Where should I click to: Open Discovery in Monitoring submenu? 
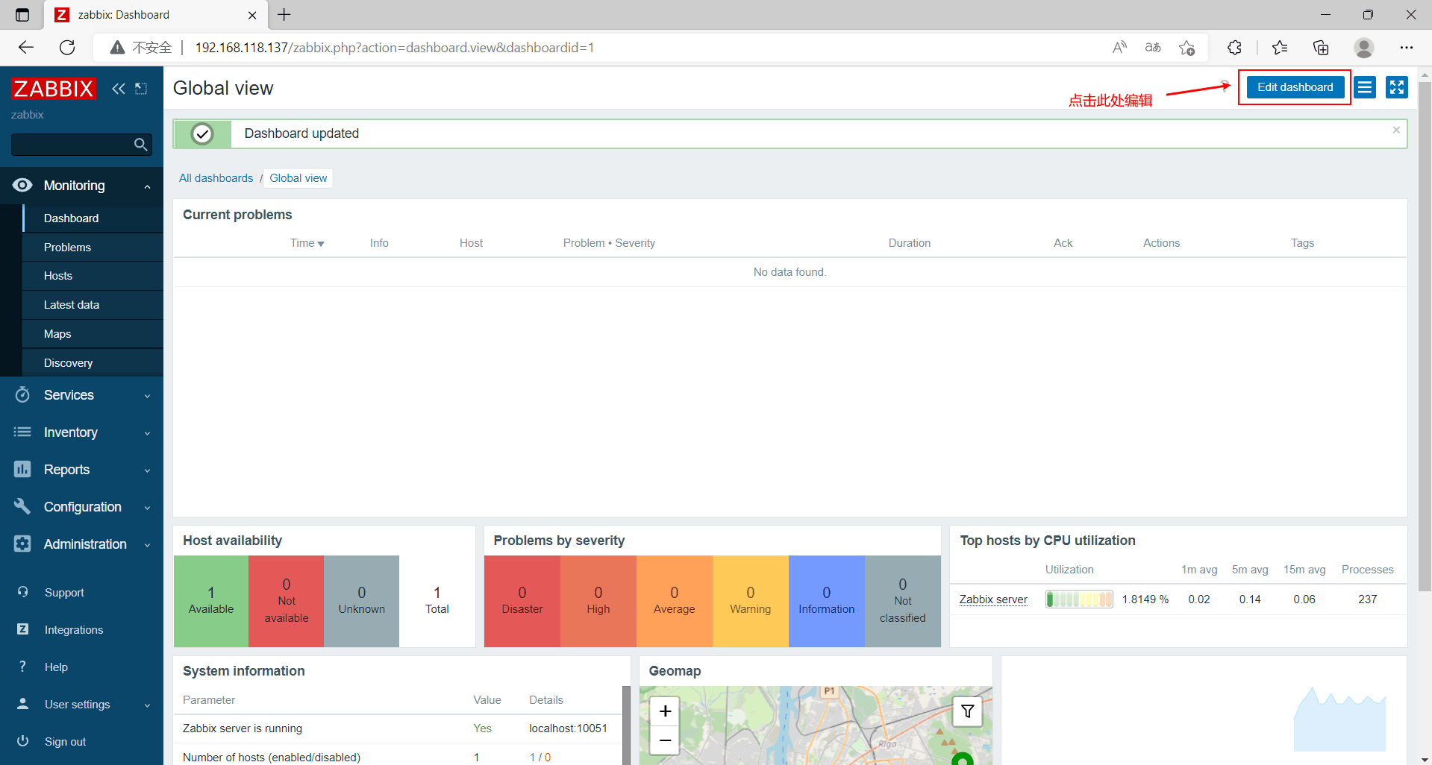click(93, 363)
